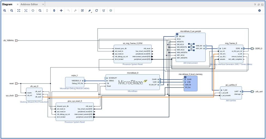This screenshot has height=139, width=266.
Task: Click the M01_ARESETN pin on axi_periph
Action: point(182,58)
